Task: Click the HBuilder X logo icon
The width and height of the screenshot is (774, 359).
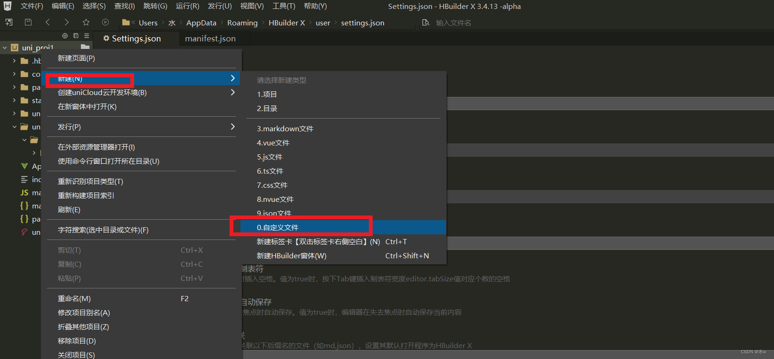Action: [8, 6]
